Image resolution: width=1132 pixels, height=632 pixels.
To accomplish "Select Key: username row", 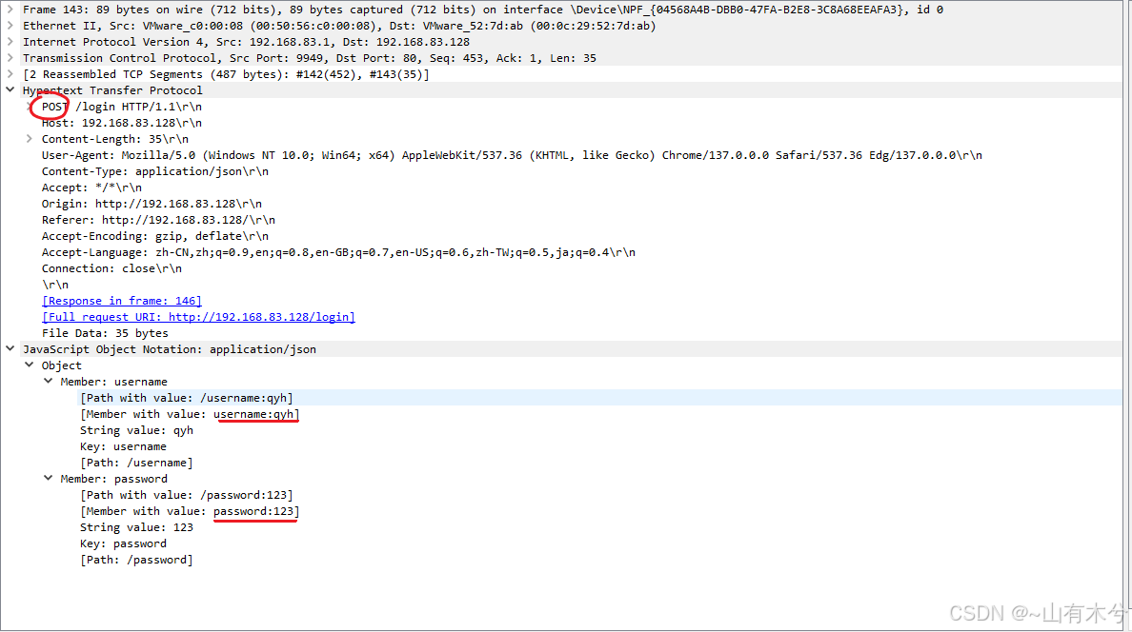I will point(123,446).
